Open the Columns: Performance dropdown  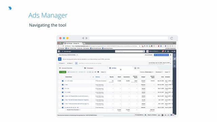click(146, 72)
